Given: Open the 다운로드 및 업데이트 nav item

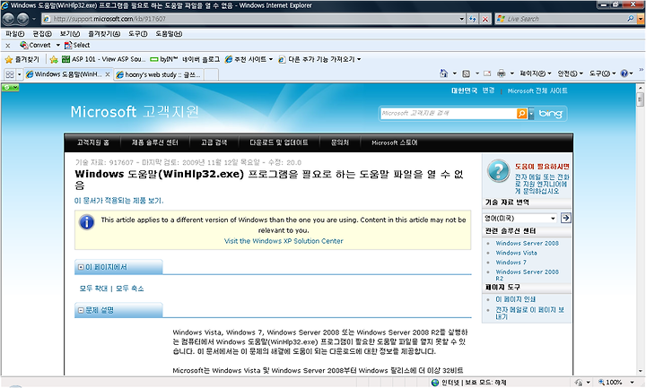Looking at the screenshot, I should [278, 142].
